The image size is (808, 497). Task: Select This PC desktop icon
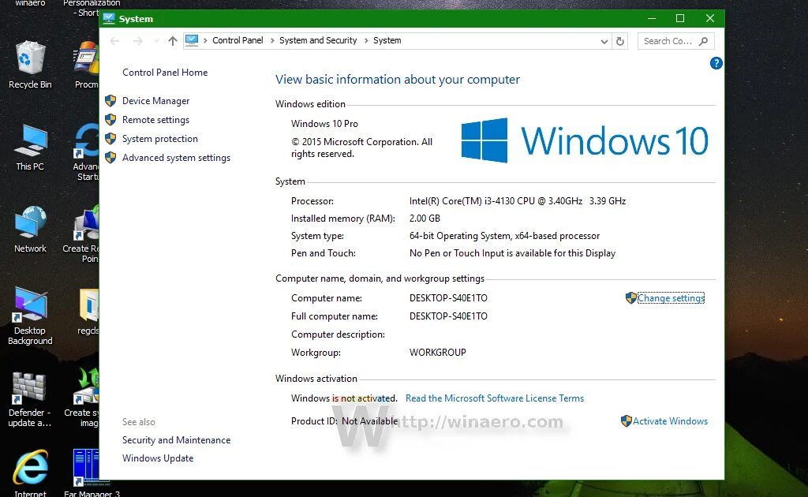click(30, 148)
